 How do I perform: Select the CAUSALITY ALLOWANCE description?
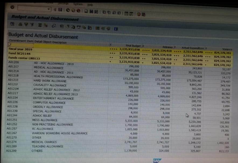point(50,85)
